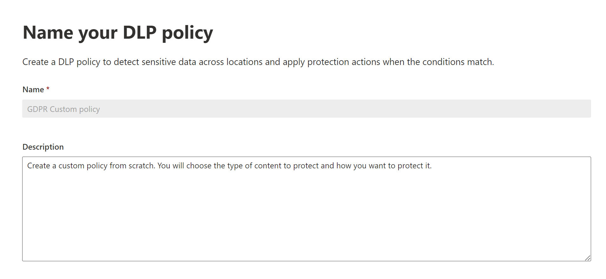This screenshot has width=606, height=279.
Task: Click the Description field label
Action: (x=43, y=147)
